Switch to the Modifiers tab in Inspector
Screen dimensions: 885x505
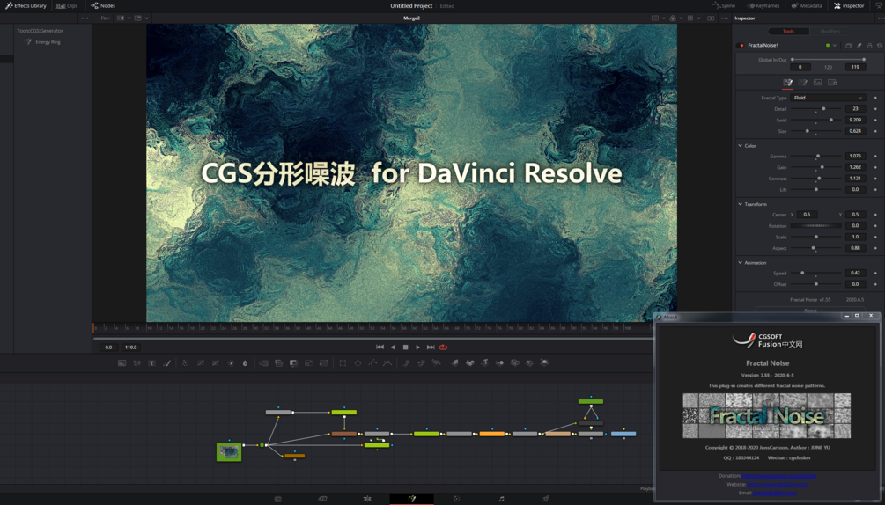pos(830,31)
